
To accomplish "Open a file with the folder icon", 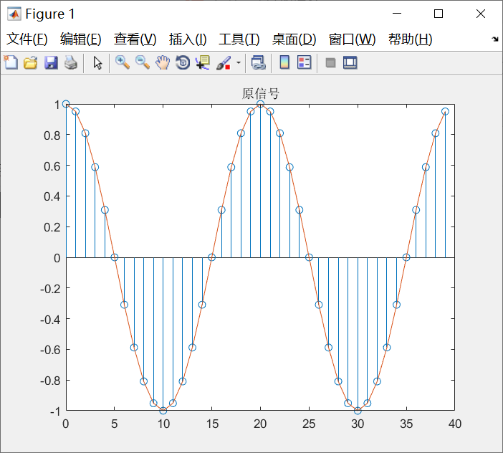I will [31, 62].
